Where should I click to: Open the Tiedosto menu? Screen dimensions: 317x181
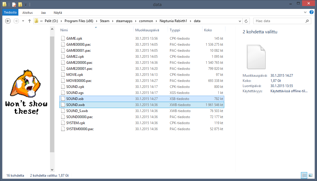(x=10, y=12)
